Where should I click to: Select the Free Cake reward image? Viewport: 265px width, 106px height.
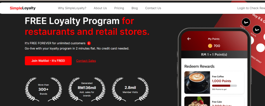coord(197,101)
